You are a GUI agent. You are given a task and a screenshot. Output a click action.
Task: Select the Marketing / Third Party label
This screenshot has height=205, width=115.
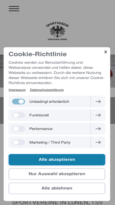[x=50, y=142]
